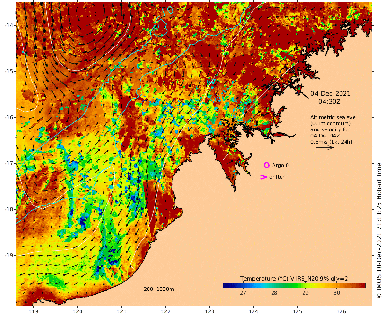Image resolution: width=384 pixels, height=319 pixels.
Task: Click the '200 1000m' isobath label
Action: click(x=159, y=289)
